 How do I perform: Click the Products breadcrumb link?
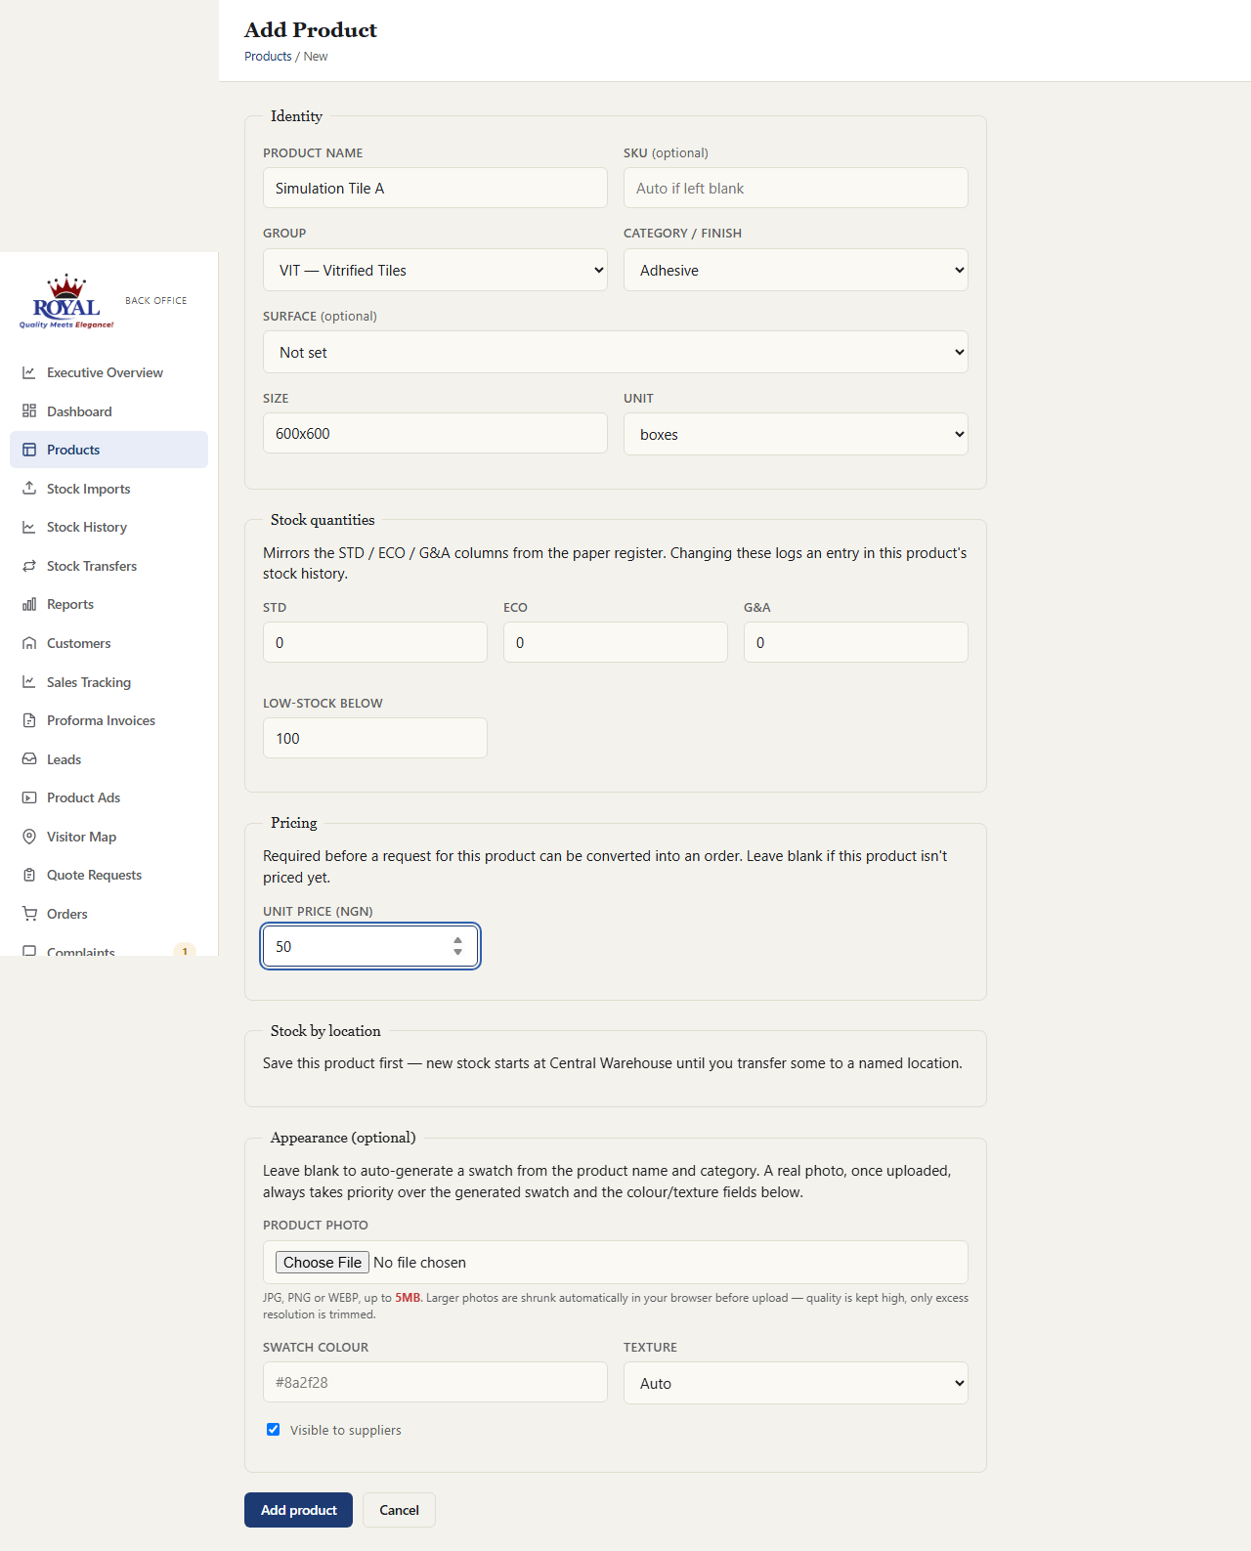click(x=268, y=57)
